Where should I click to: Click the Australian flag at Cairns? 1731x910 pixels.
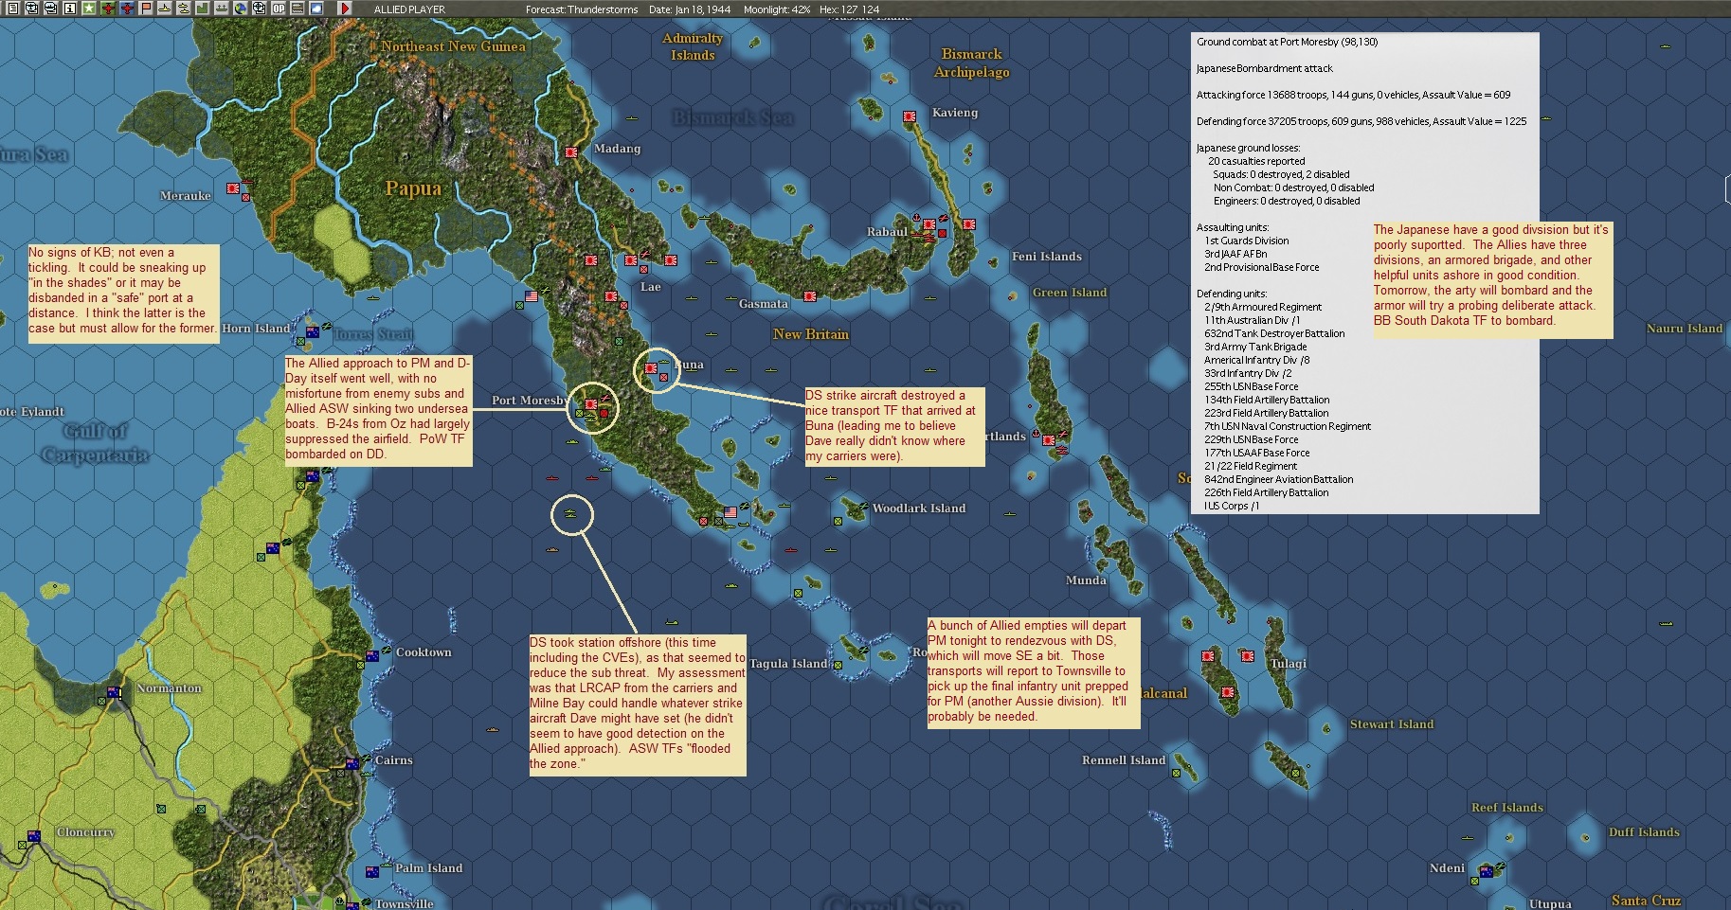click(x=352, y=763)
